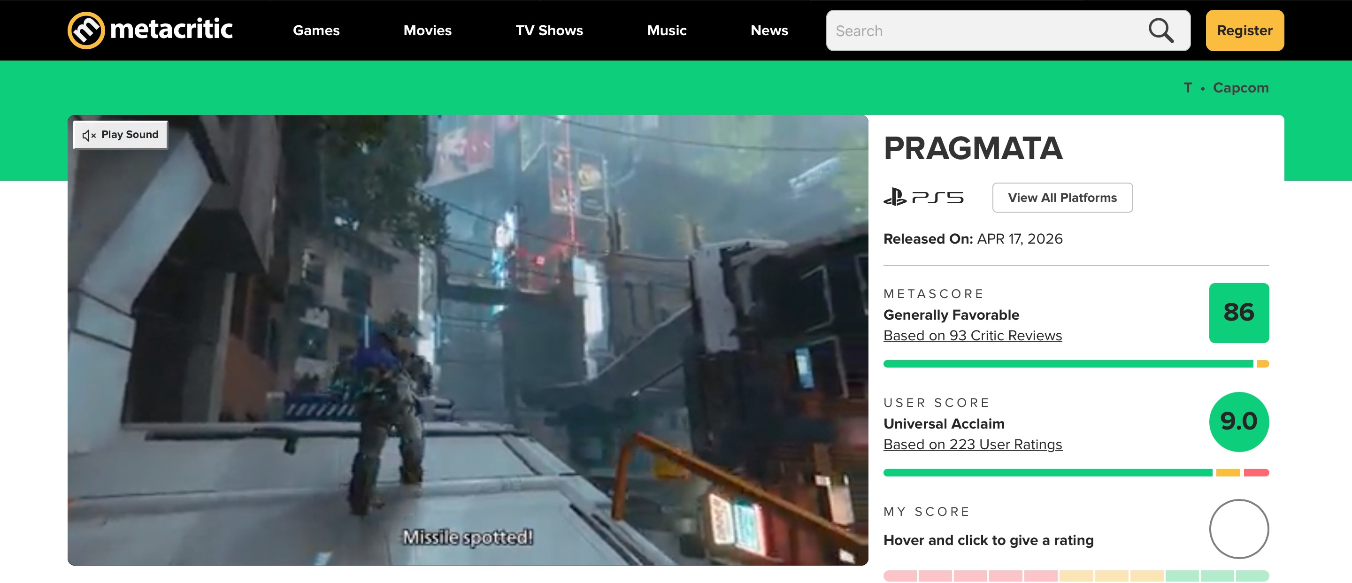Click the User Score 9.0 circle
Viewport: 1352px width, 583px height.
coord(1239,422)
